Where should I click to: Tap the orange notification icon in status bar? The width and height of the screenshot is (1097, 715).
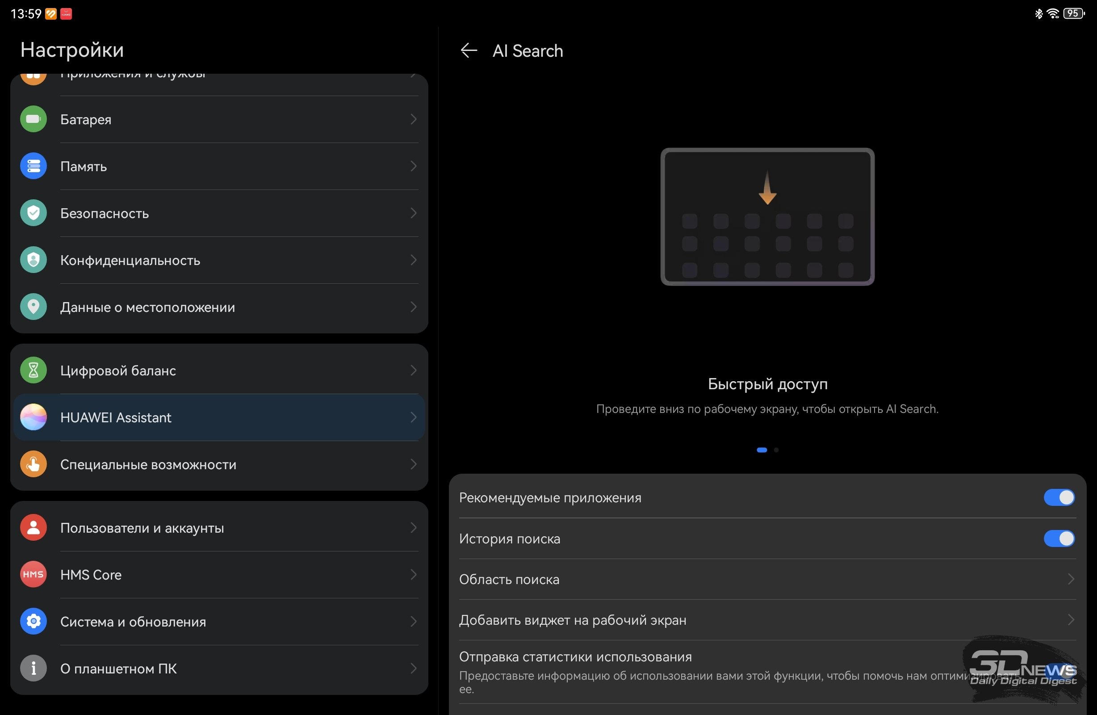tap(51, 14)
